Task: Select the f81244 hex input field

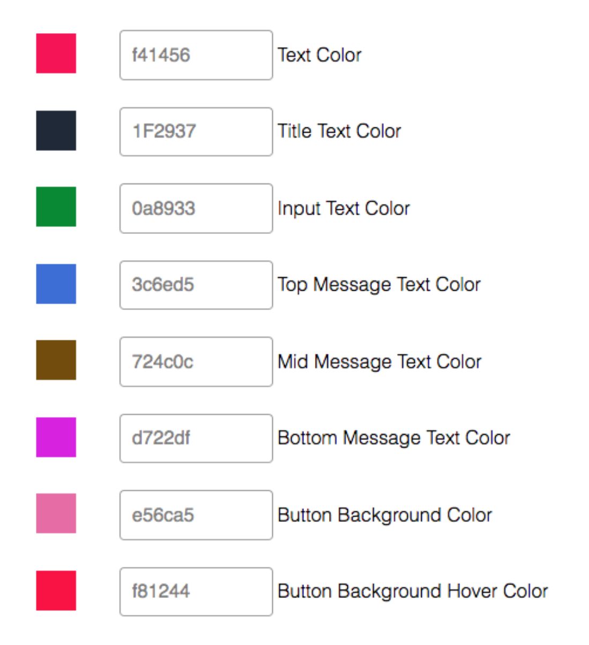Action: 196,591
